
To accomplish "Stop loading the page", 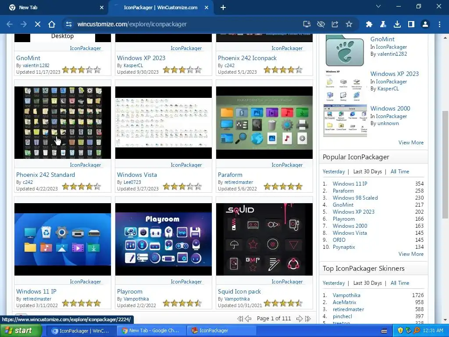I will [38, 25].
